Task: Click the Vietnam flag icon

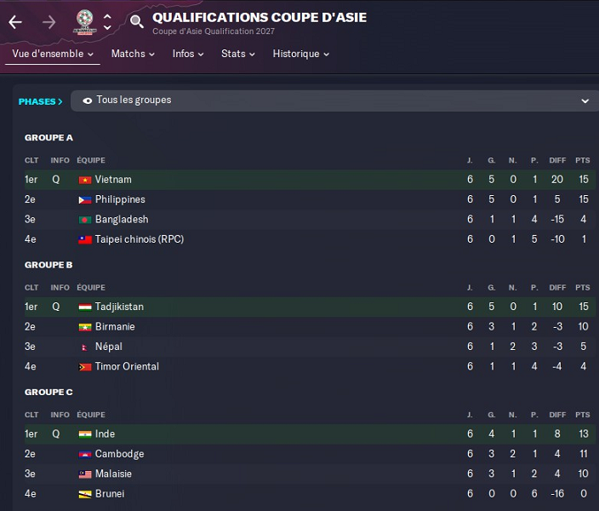Action: (85, 180)
